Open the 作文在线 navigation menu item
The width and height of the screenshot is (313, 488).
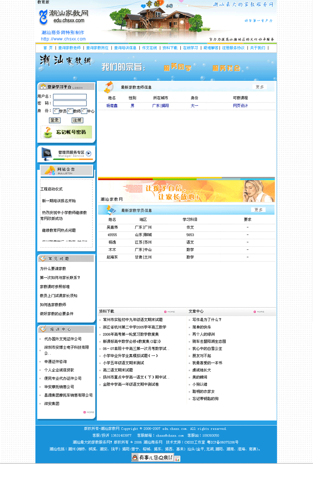coord(149,48)
